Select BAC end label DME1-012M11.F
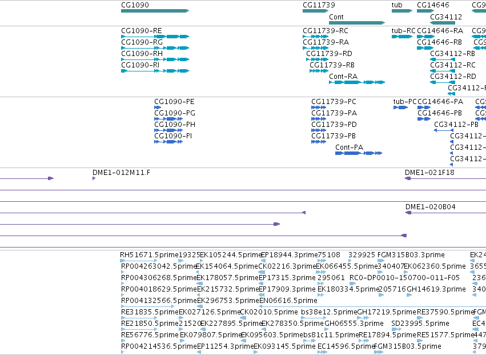This screenshot has width=486, height=355. [x=121, y=173]
